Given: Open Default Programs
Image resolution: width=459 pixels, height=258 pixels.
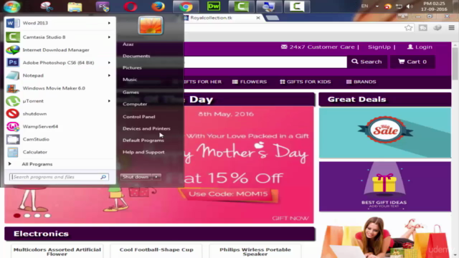Looking at the screenshot, I should (143, 140).
